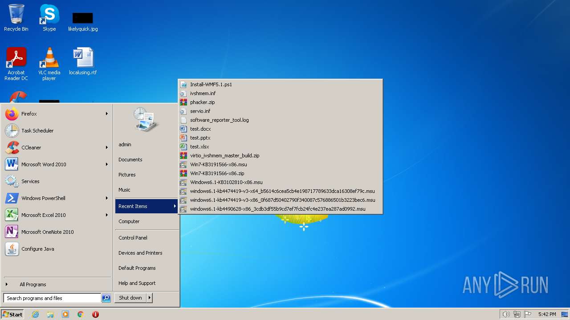Launch Microsoft OneNote 2010
The height and width of the screenshot is (320, 570).
(x=57, y=232)
